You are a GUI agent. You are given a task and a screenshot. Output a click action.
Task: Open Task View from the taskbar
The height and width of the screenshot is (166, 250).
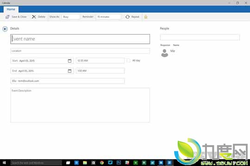pos(68,163)
